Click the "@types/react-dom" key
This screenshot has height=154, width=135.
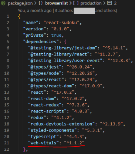click(x=51, y=86)
